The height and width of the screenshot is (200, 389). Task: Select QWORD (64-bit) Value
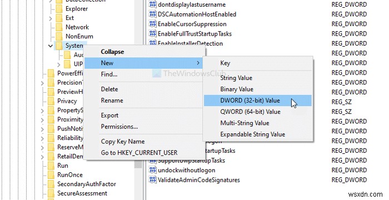(258, 112)
